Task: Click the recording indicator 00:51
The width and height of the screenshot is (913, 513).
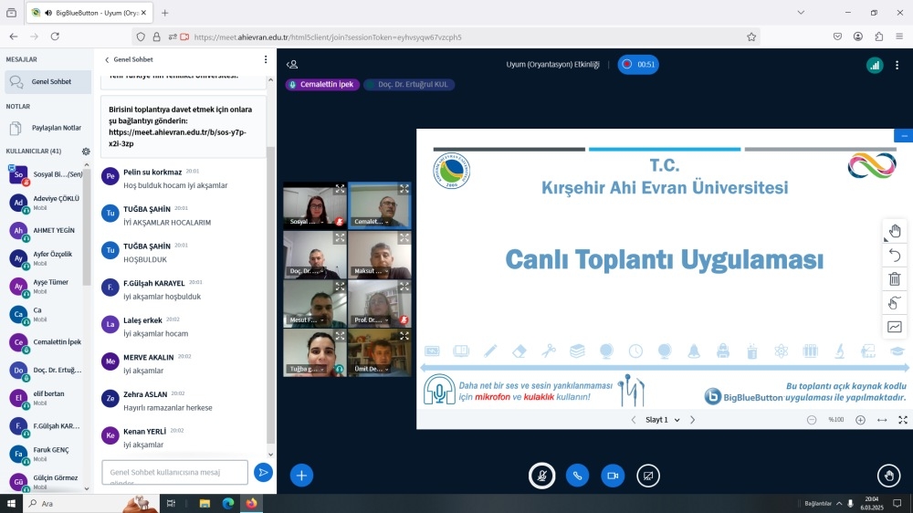Action: click(x=638, y=65)
